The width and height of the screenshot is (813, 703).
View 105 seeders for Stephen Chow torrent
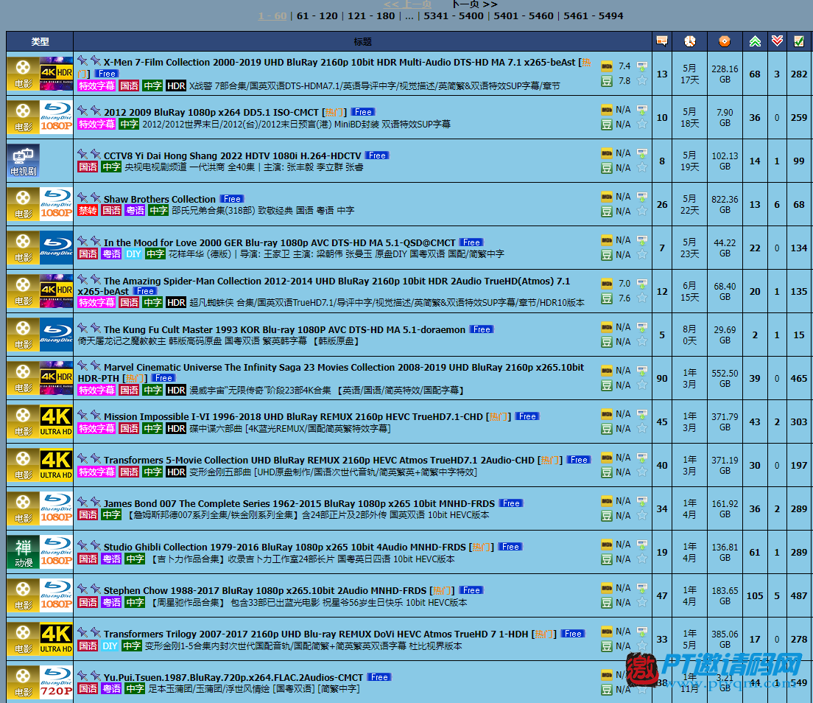755,595
